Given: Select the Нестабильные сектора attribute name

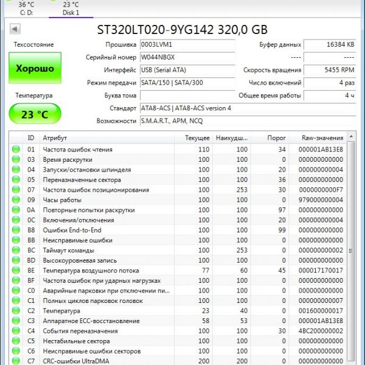Looking at the screenshot, I should (76, 341).
